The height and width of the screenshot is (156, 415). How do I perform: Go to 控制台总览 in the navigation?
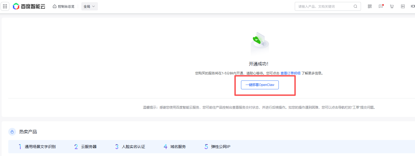[x=66, y=6]
